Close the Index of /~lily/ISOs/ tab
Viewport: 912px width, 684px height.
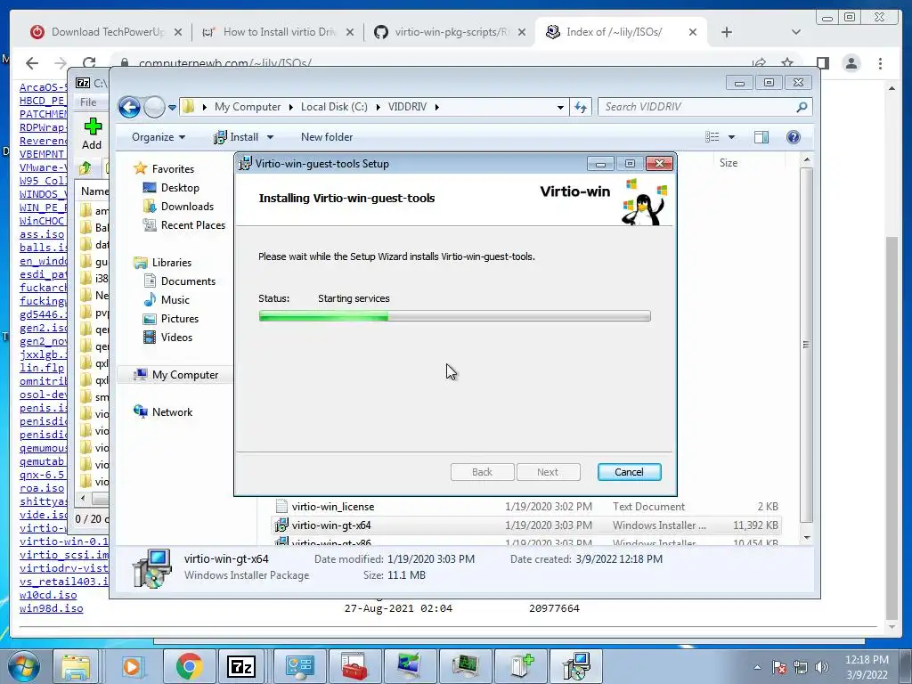point(693,33)
